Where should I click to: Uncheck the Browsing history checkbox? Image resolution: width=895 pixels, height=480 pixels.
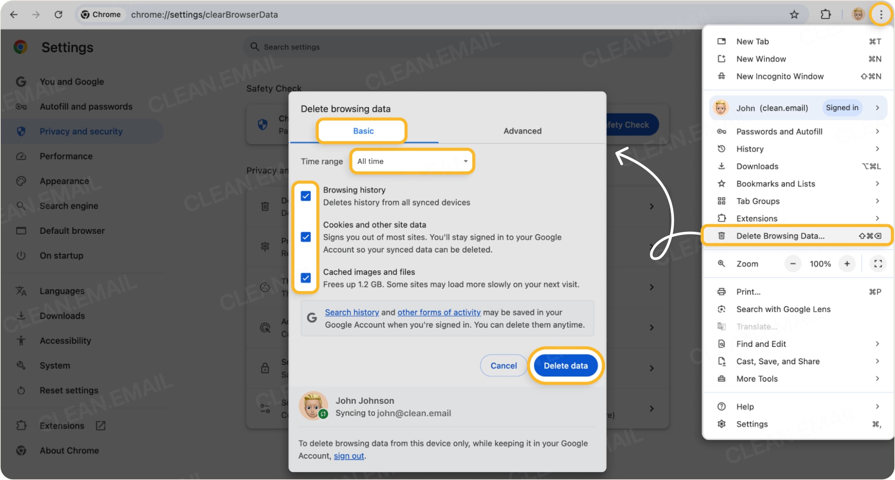(x=305, y=197)
